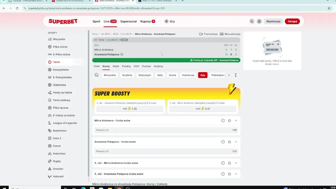The height and width of the screenshot is (189, 336).
Task: Select Rugby in sidebar
Action: pos(54,161)
